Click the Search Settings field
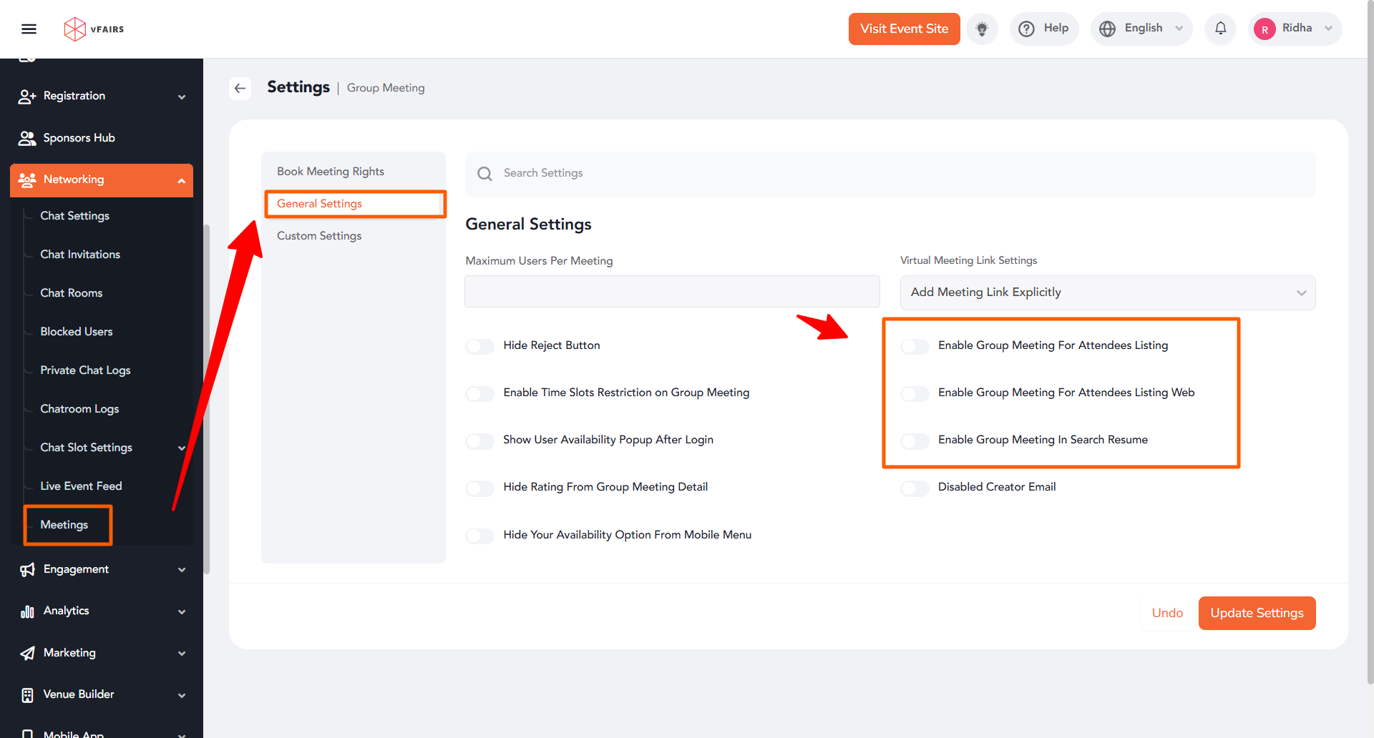1374x738 pixels. pyautogui.click(x=890, y=173)
